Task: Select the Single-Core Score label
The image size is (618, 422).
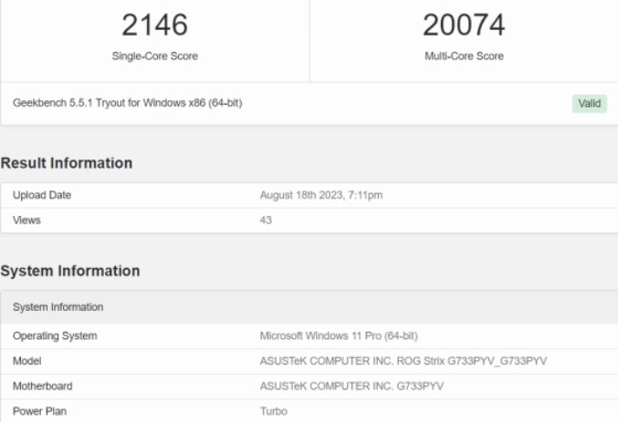Action: tap(154, 56)
